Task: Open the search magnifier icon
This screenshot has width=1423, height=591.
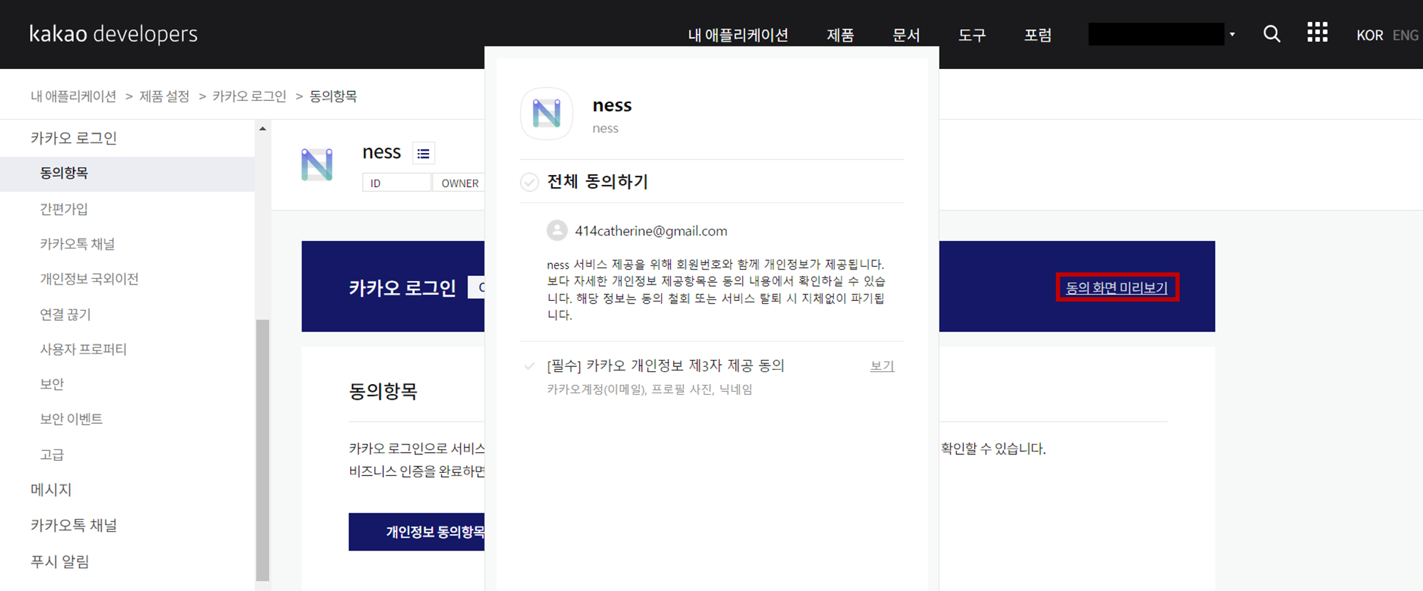Action: coord(1271,33)
